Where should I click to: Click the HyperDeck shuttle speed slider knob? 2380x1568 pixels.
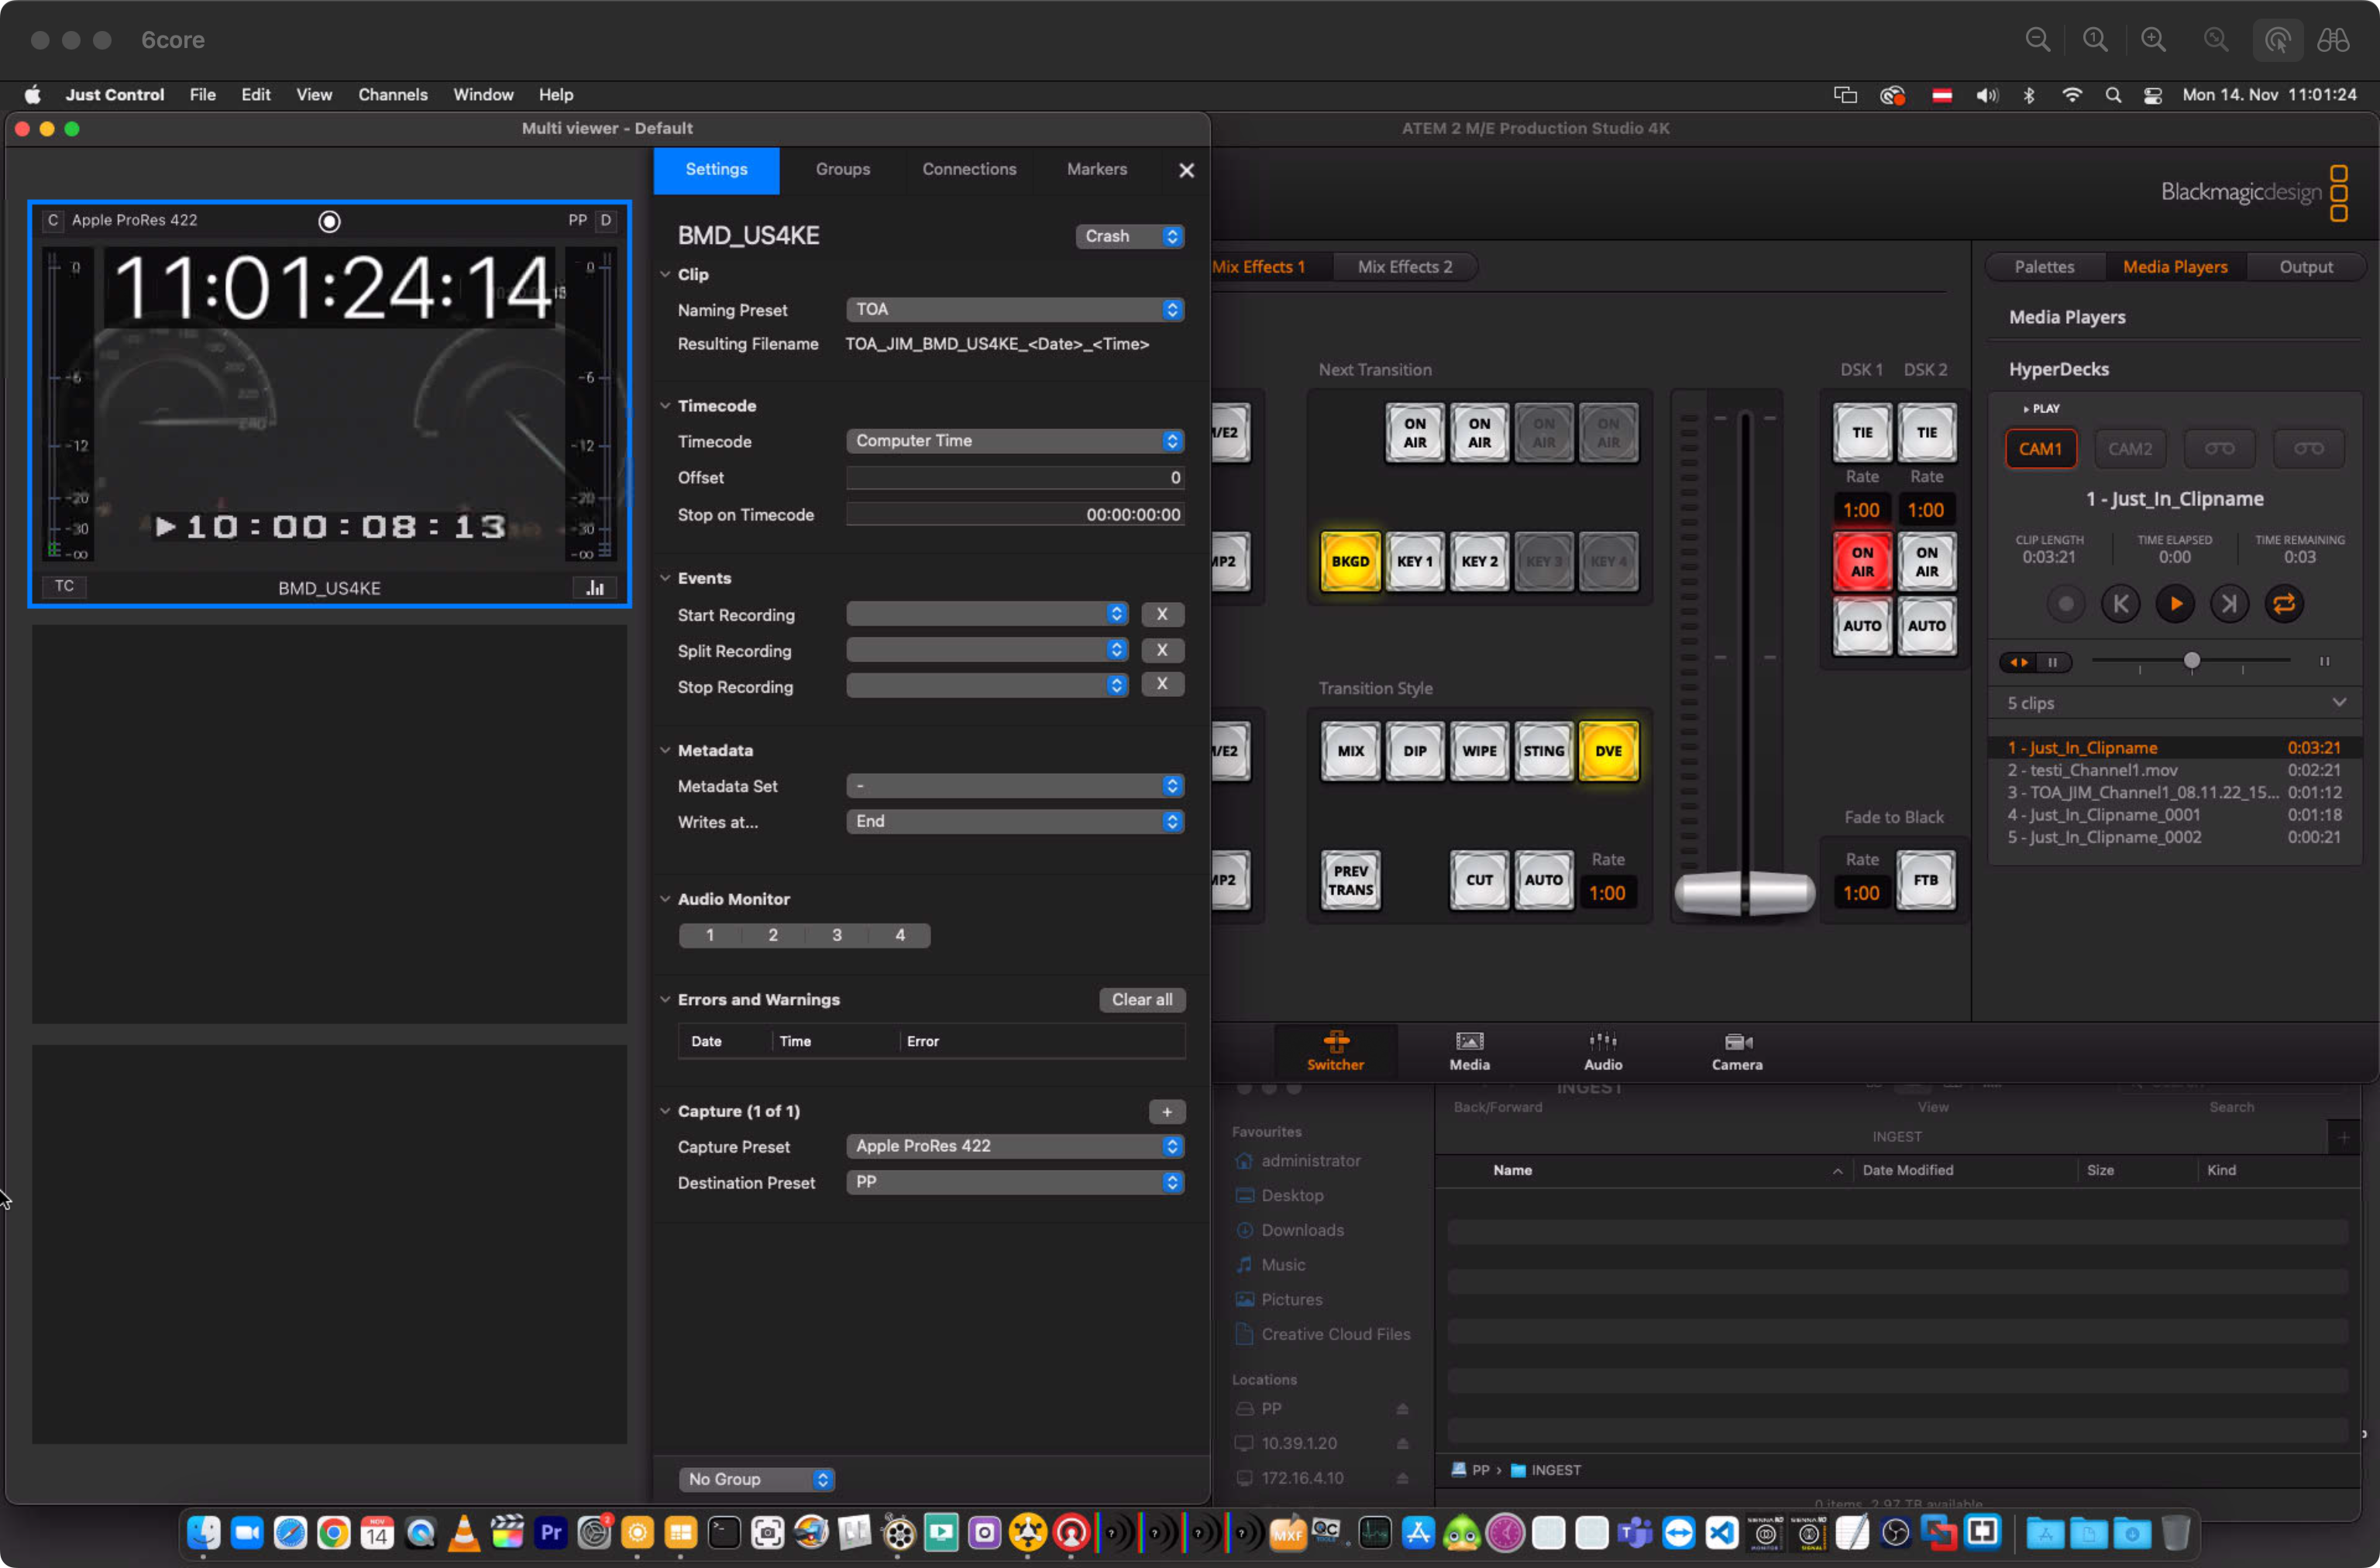tap(2191, 661)
